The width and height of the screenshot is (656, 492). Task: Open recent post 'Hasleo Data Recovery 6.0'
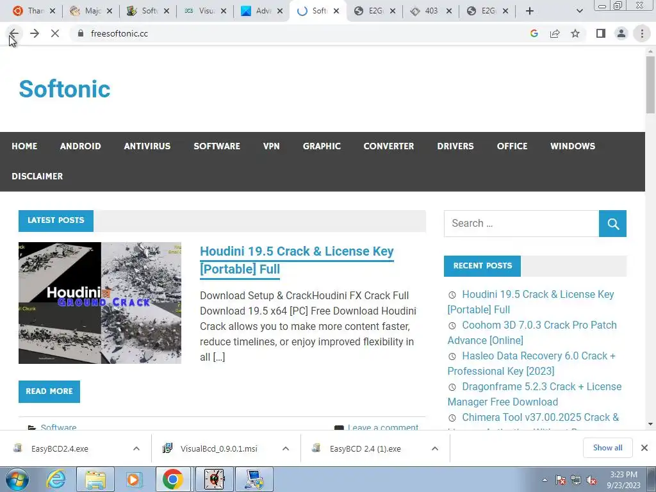[x=531, y=363]
